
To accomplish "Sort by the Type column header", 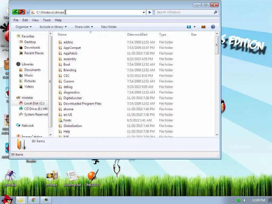I will coord(163,34).
